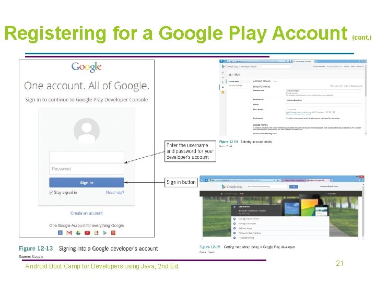Select Get Started section on help page

(256, 210)
